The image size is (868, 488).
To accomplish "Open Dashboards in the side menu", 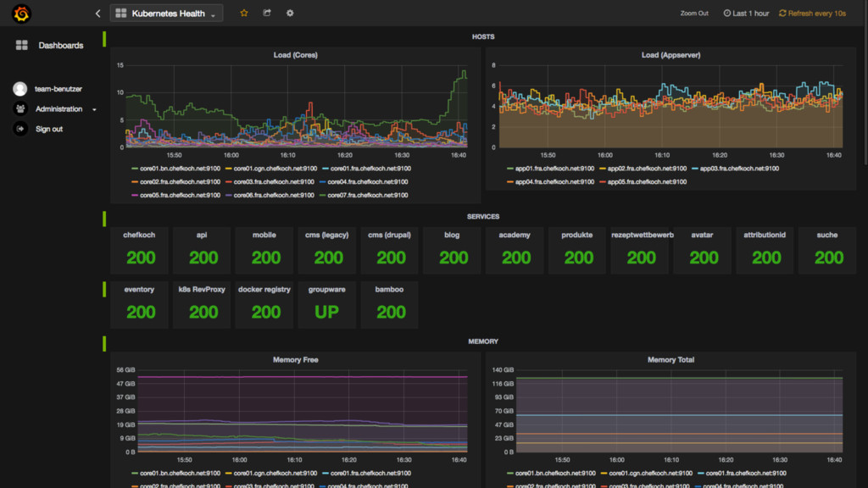I will click(60, 46).
